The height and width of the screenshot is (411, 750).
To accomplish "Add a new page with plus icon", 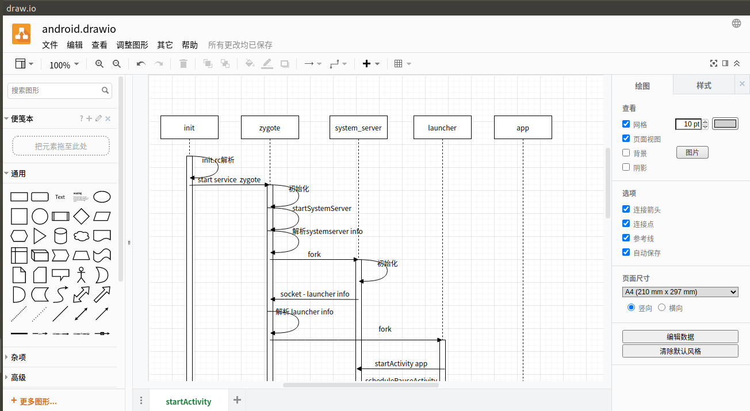I will pos(237,400).
